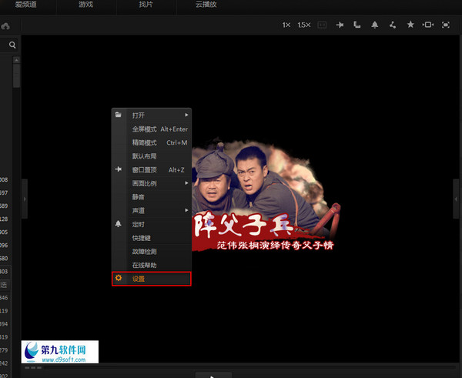Collapse the left sidebar with edge handle
The width and height of the screenshot is (462, 378).
pyautogui.click(x=24, y=199)
